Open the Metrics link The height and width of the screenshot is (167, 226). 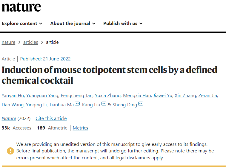tap(80, 128)
